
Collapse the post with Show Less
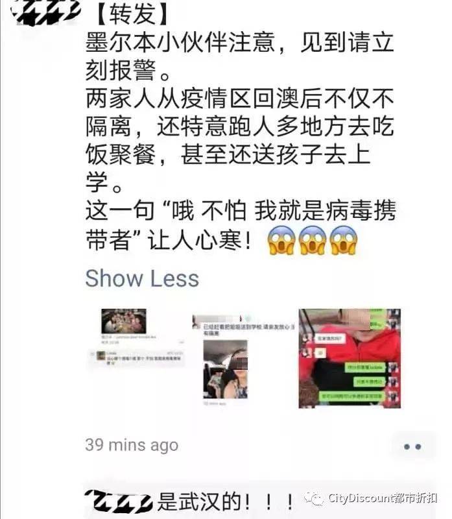[142, 278]
